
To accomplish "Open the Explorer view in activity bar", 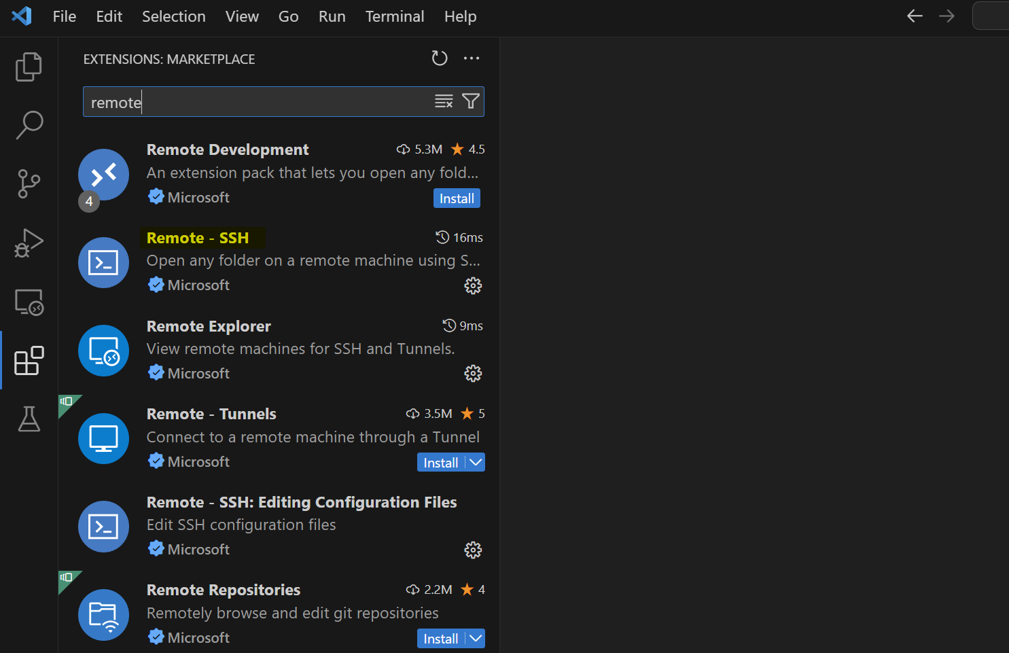I will pos(29,67).
